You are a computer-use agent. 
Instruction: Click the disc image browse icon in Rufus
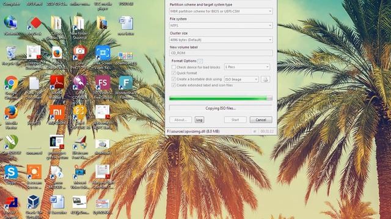coord(265,80)
